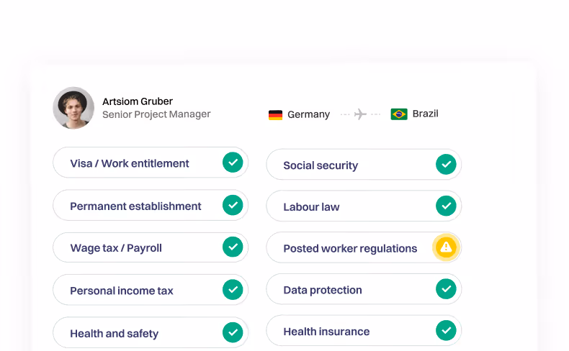Click the Brazil flag icon
This screenshot has height=351, width=569.
(399, 114)
